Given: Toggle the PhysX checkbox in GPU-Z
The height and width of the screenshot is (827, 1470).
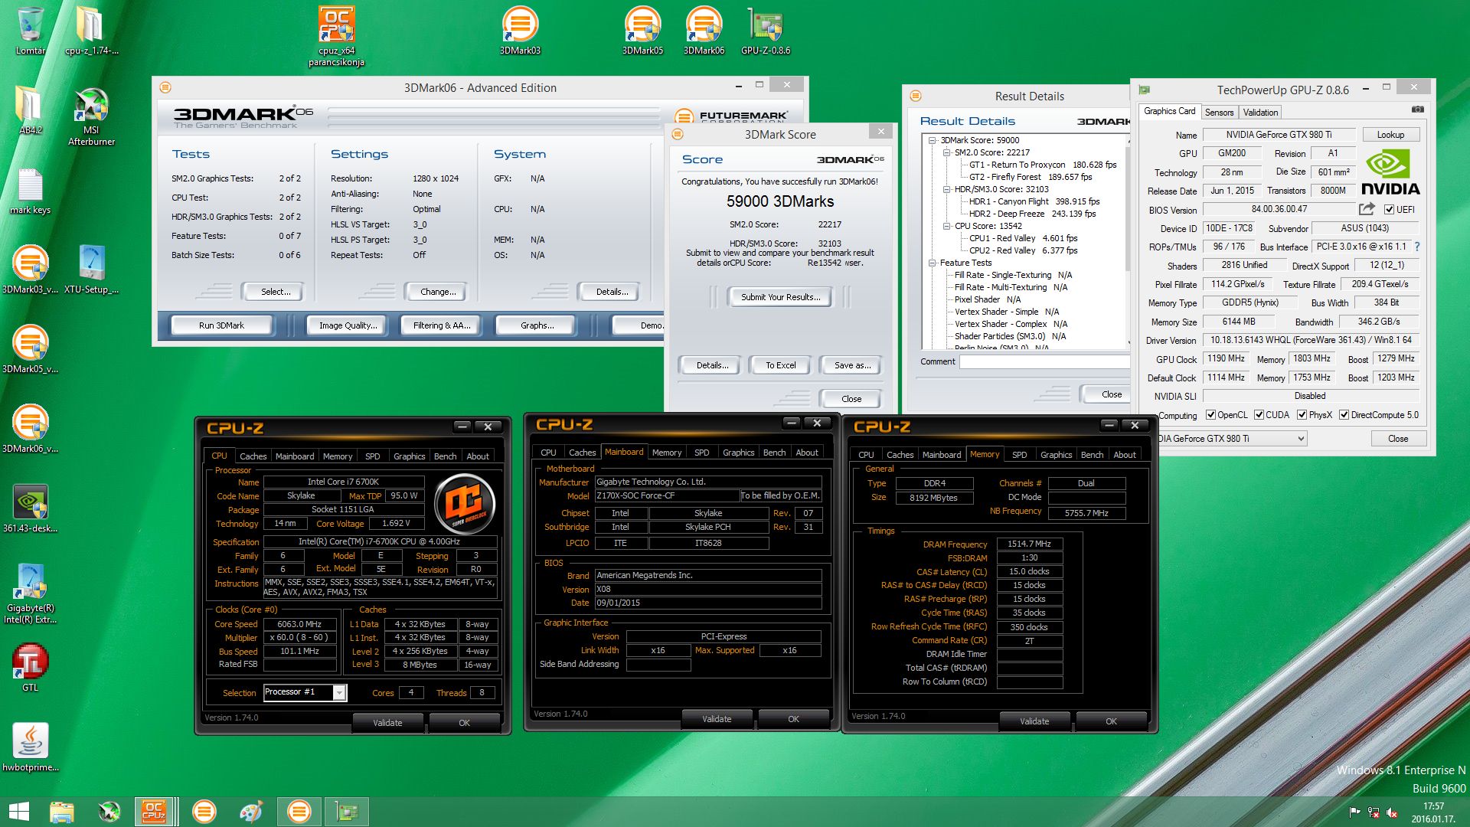Looking at the screenshot, I should [x=1302, y=415].
